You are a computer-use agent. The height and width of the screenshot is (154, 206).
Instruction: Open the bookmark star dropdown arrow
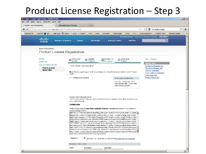[x=142, y=29]
